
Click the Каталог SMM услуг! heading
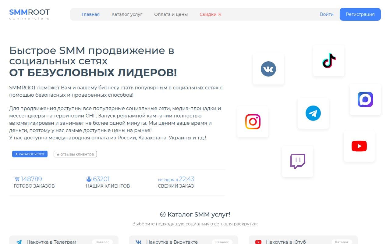pos(199,214)
